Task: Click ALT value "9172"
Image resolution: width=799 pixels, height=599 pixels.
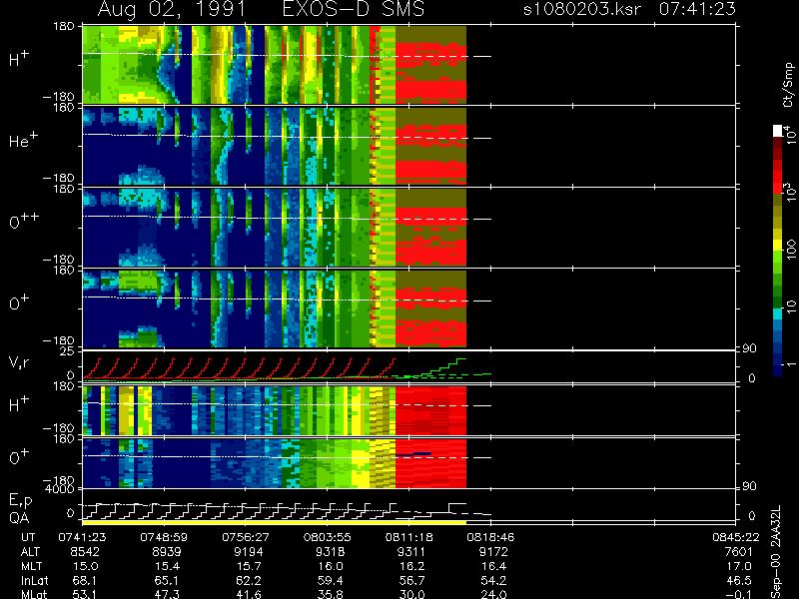Action: [493, 552]
